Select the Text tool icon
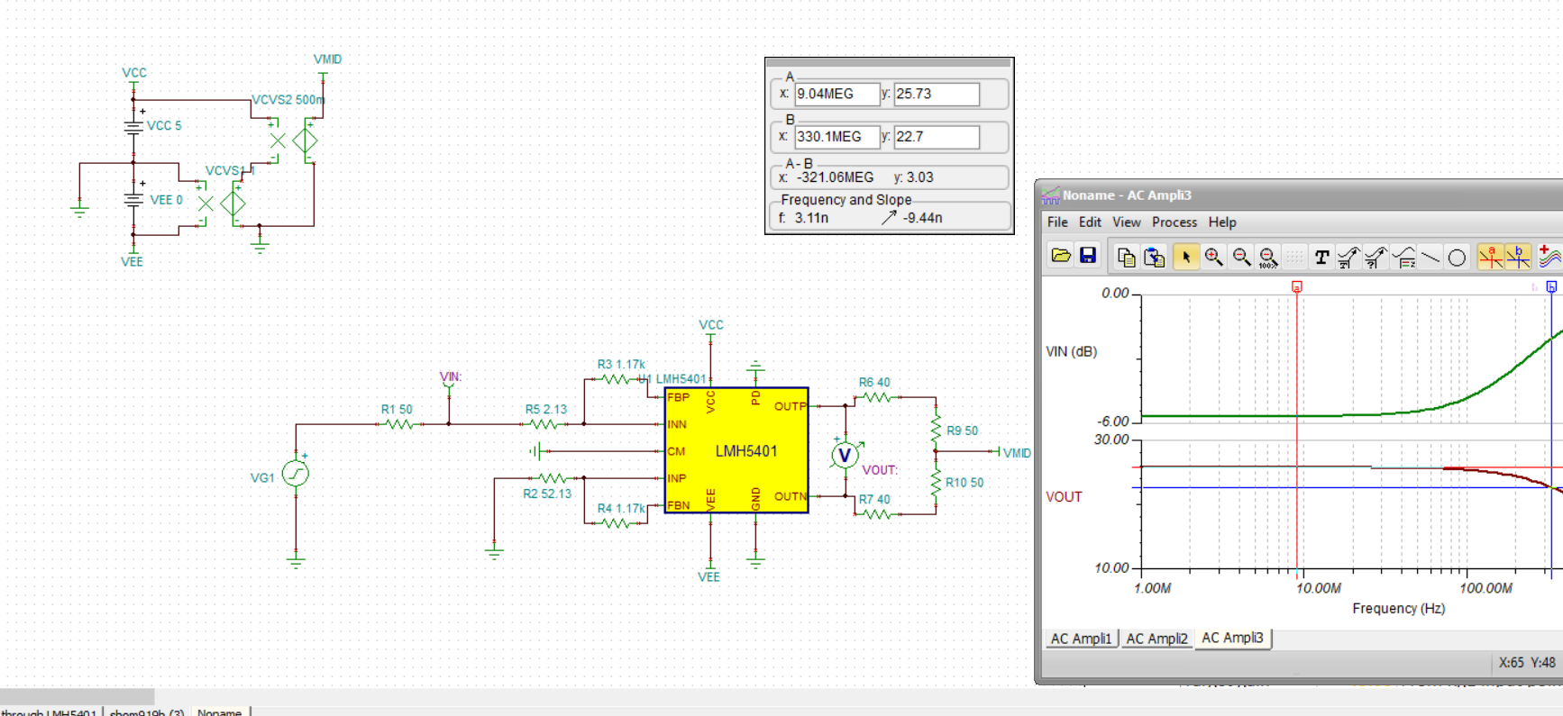This screenshot has width=1563, height=716. point(1321,258)
